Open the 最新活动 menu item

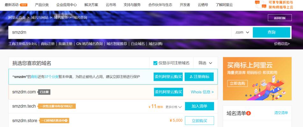click(11, 5)
